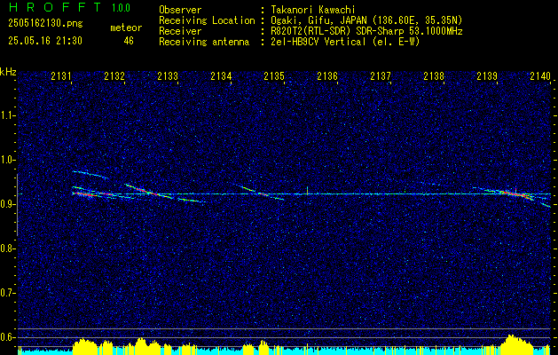The height and width of the screenshot is (355, 558).
Task: Click the version number 1.0.0
Action: coord(121,7)
